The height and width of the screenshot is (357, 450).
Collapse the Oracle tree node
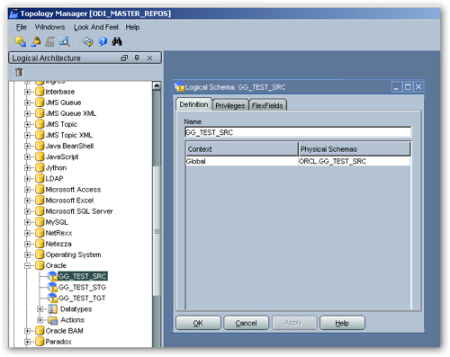(x=28, y=265)
